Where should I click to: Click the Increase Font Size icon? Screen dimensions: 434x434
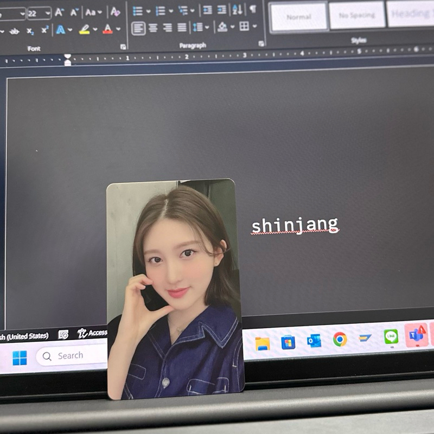point(59,12)
